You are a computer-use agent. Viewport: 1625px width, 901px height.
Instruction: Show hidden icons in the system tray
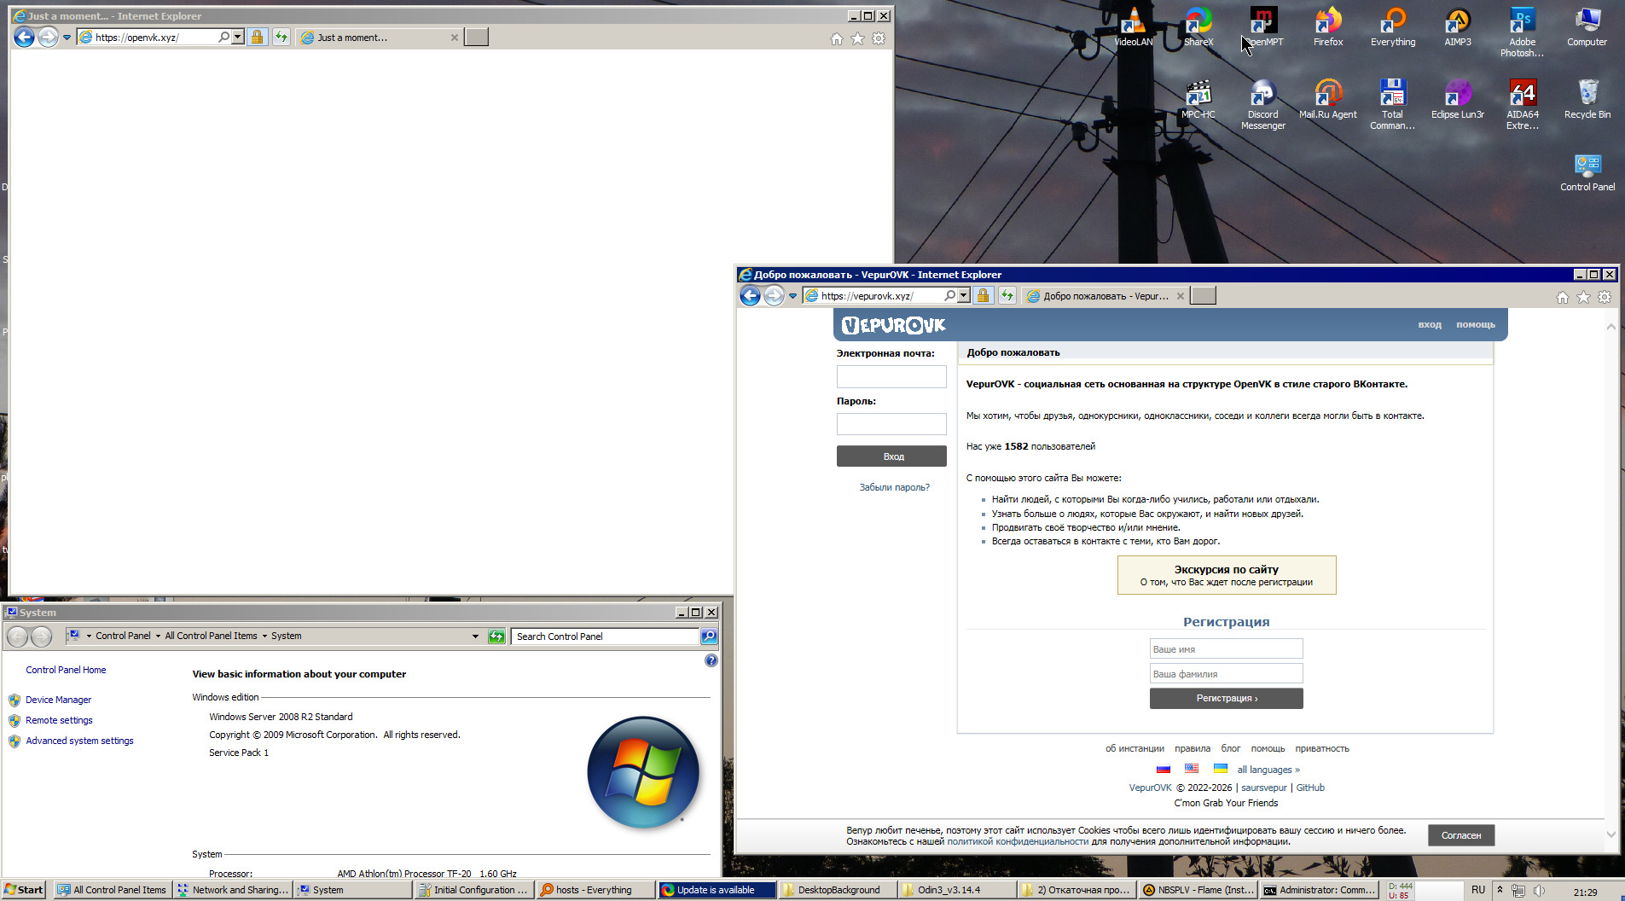[x=1500, y=890]
